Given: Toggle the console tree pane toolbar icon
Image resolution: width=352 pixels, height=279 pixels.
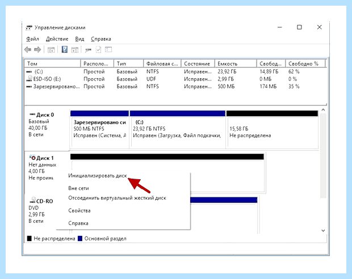Looking at the screenshot, I should pos(51,50).
